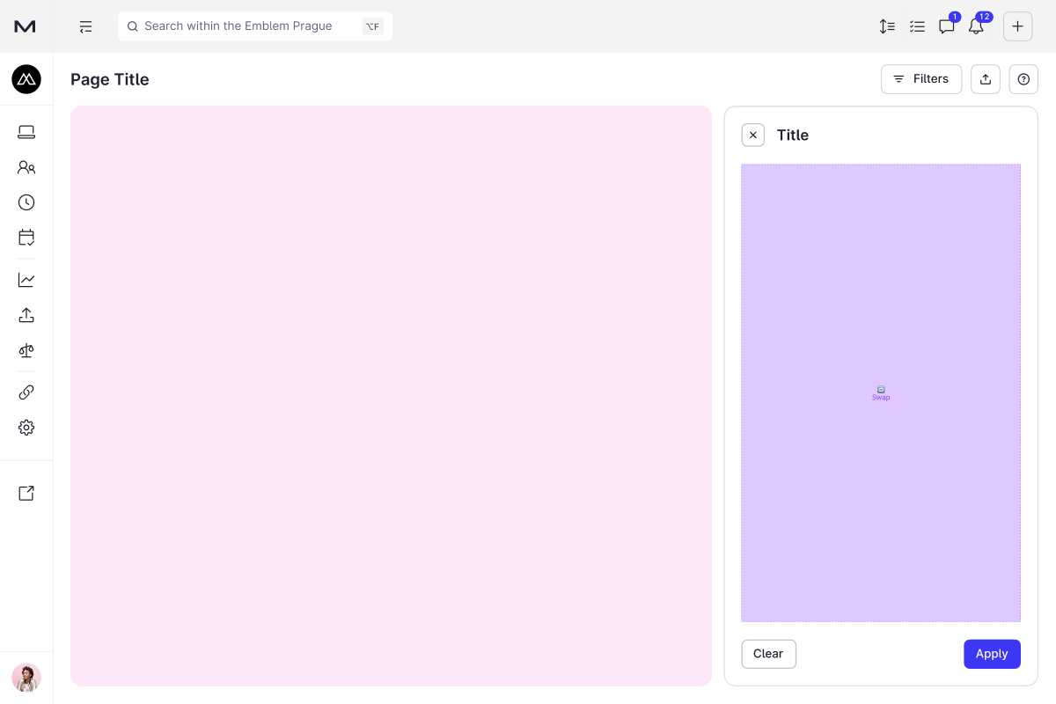1056x704 pixels.
Task: Open the users icon in sidebar
Action: point(26,167)
